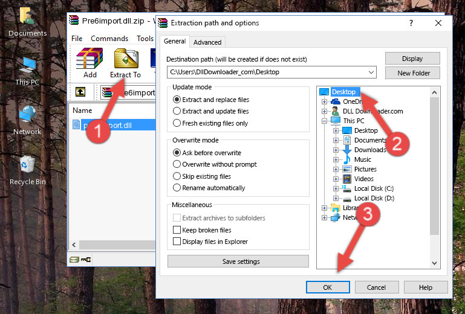Click the Display button
Image resolution: width=465 pixels, height=314 pixels.
[x=412, y=59]
